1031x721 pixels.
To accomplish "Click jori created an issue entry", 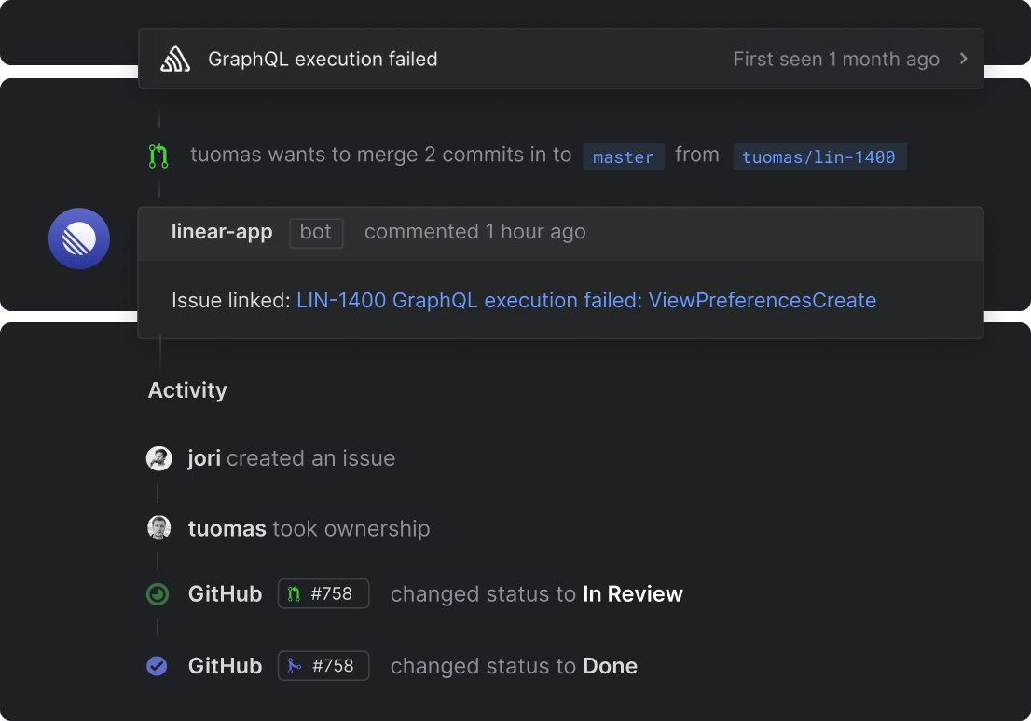I will 291,458.
